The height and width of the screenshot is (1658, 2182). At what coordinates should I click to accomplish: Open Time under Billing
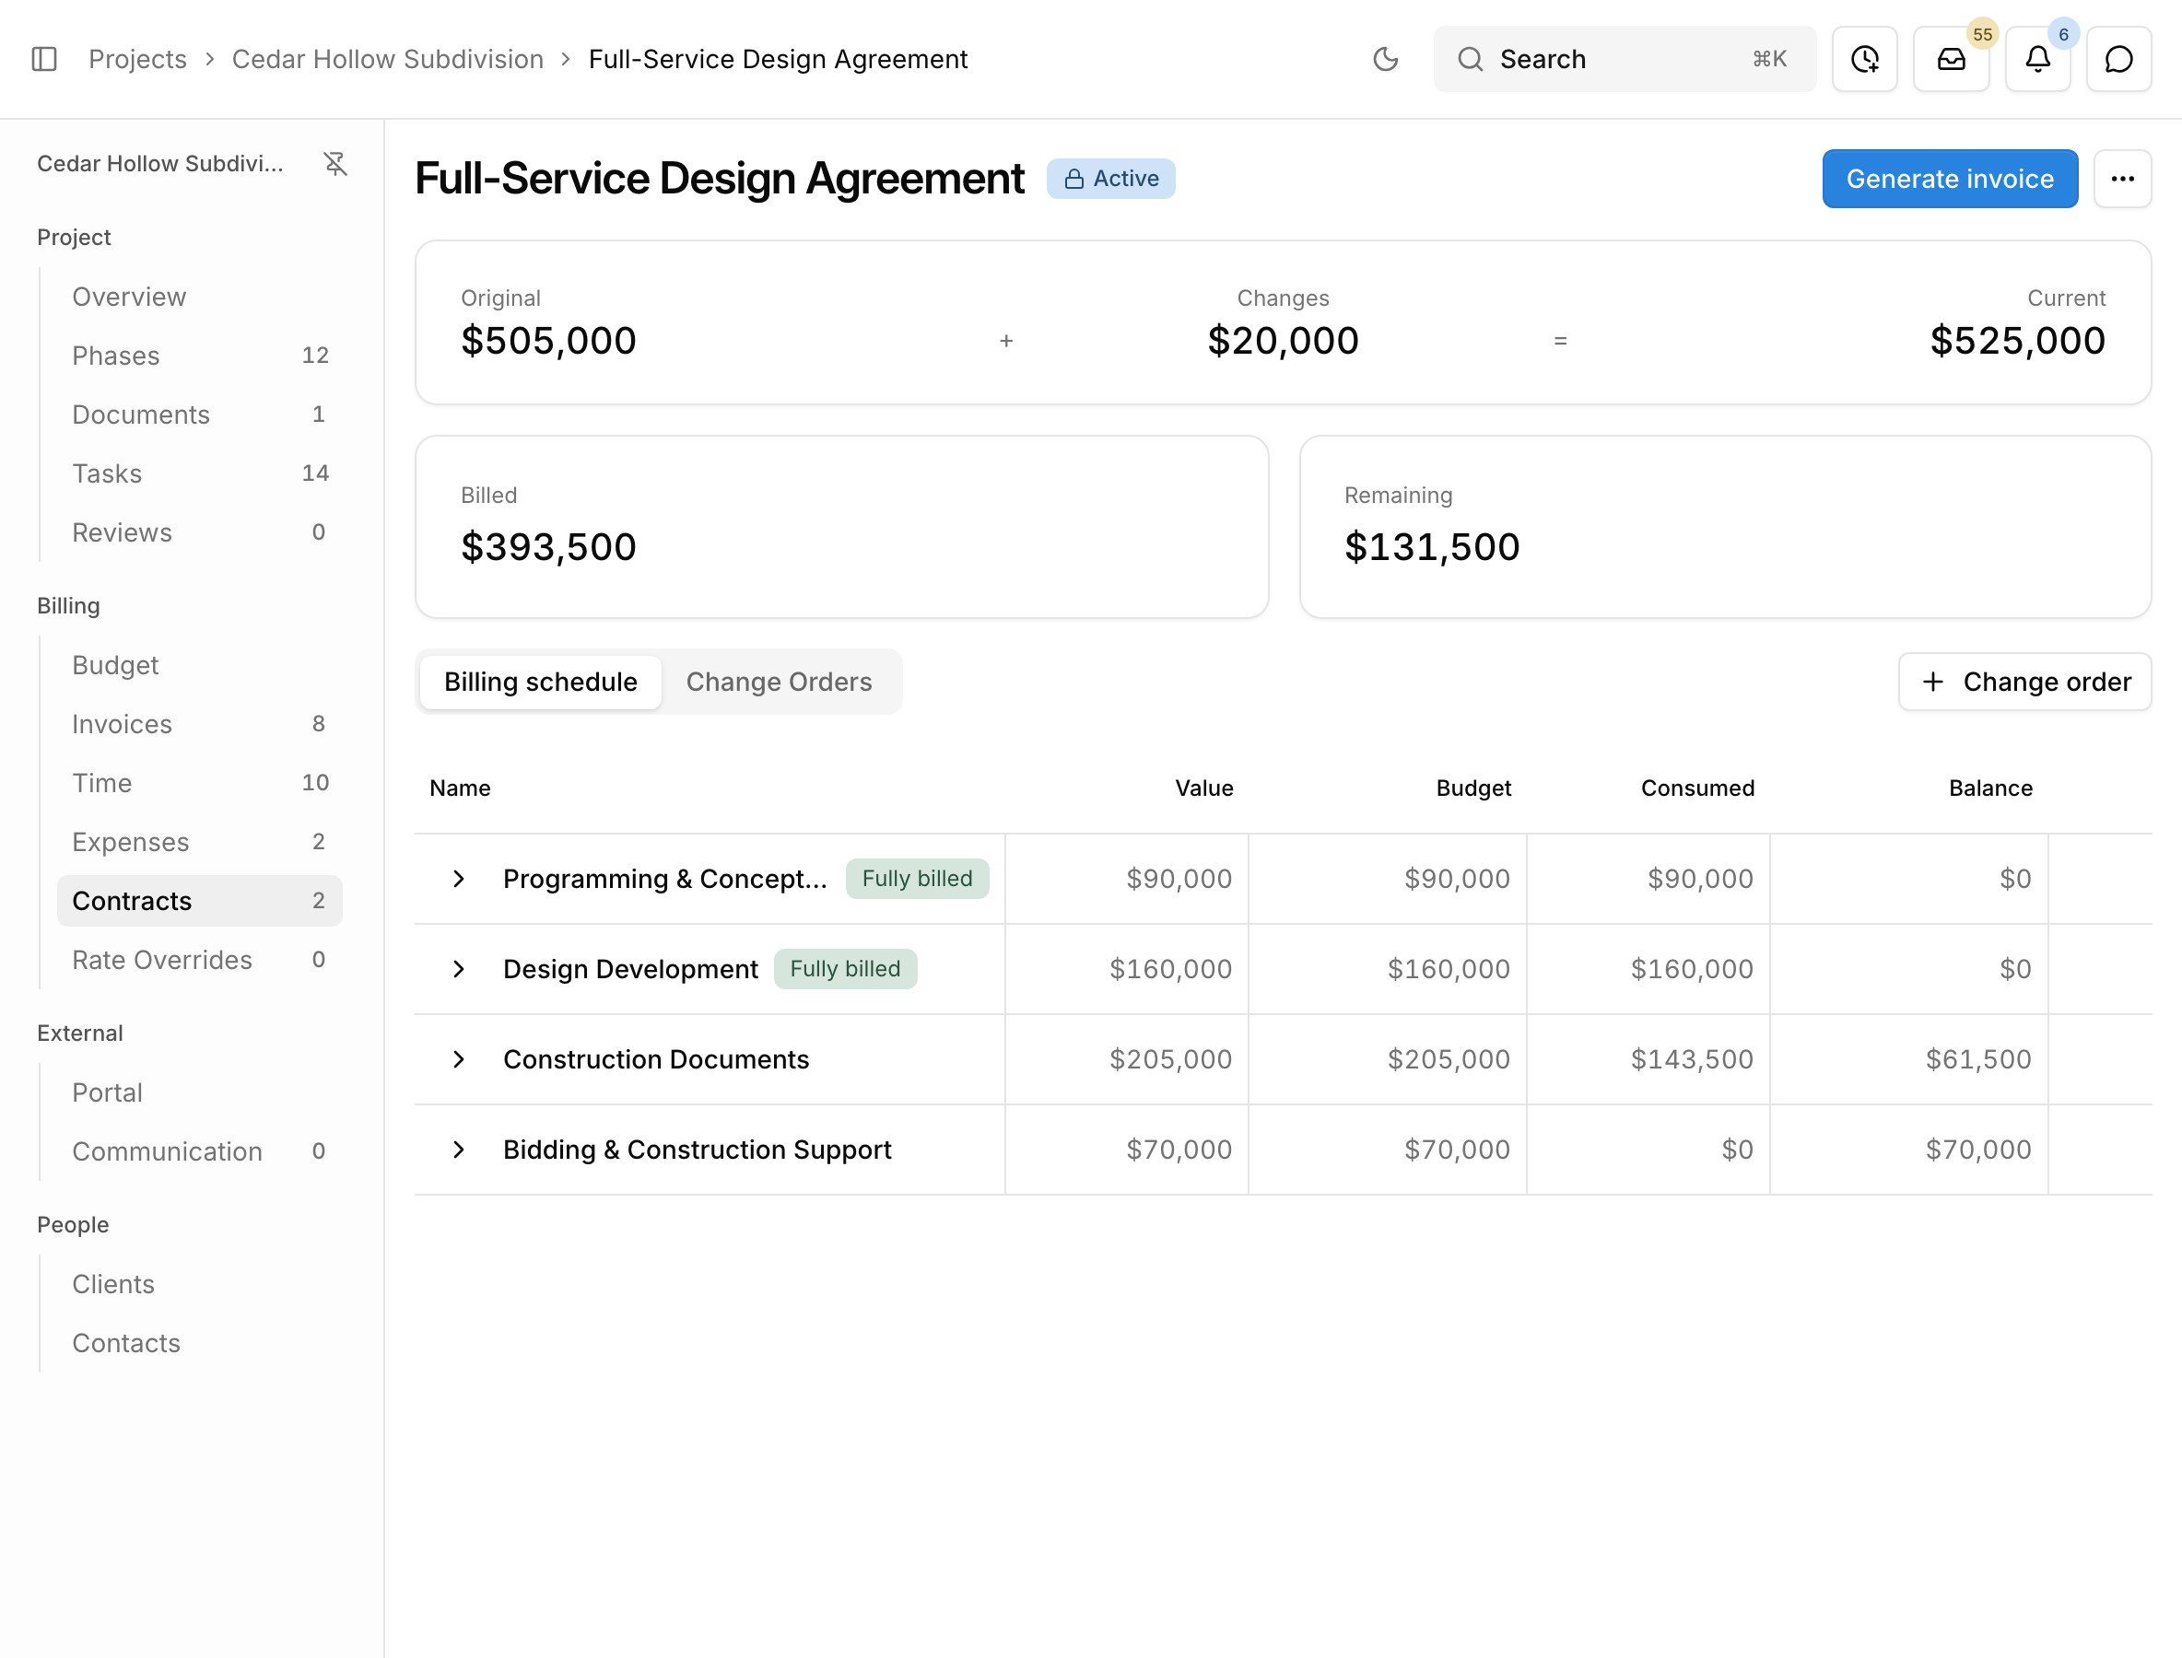(x=199, y=783)
